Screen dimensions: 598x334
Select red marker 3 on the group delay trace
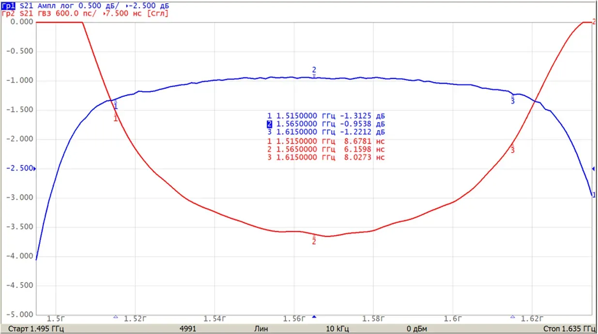click(x=513, y=149)
